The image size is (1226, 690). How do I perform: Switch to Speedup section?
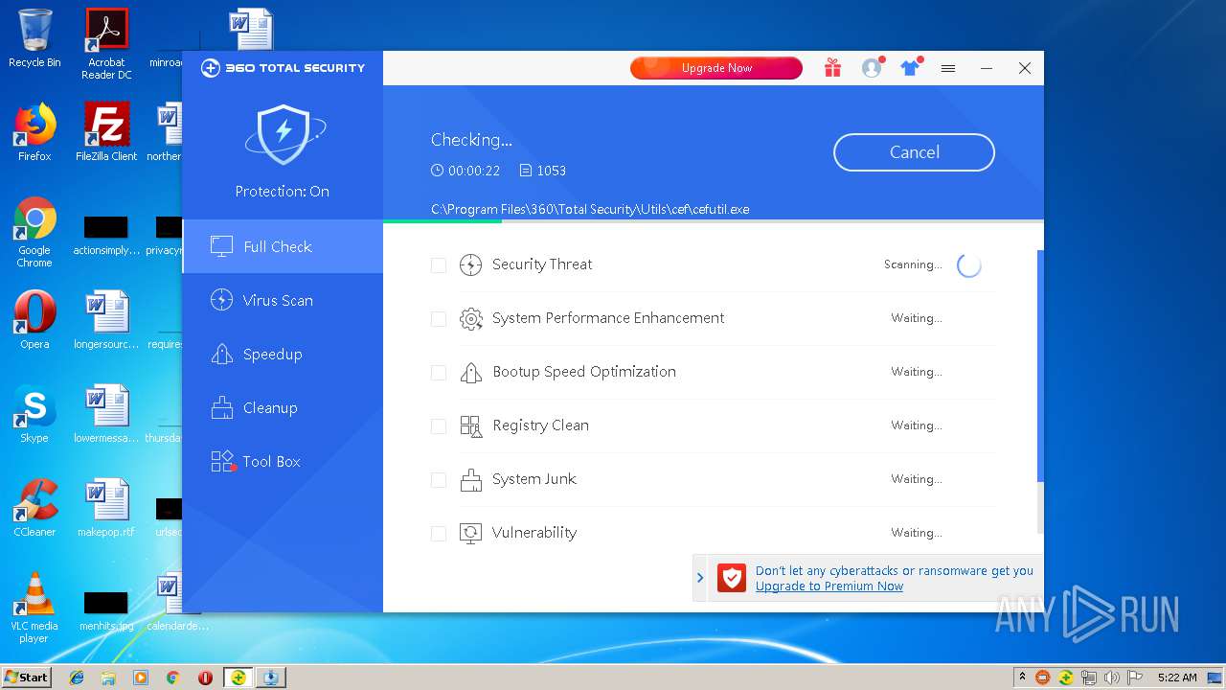pos(283,354)
